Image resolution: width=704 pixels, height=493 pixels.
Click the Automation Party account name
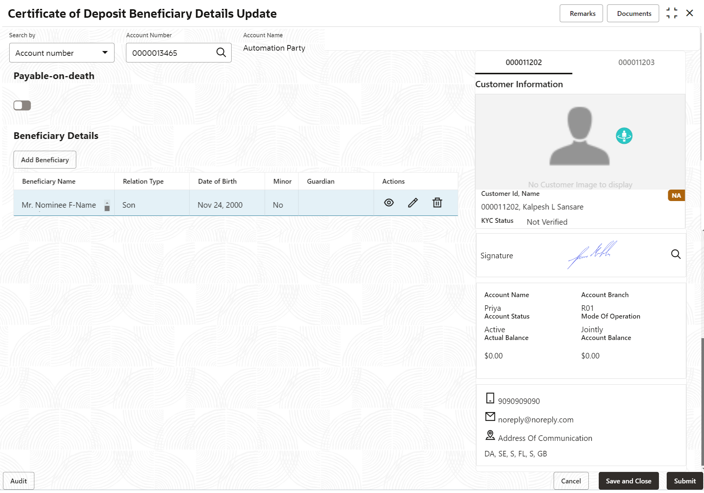[274, 48]
